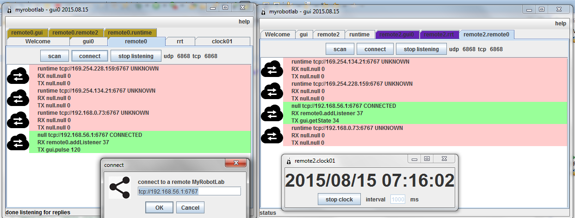Open the remote2 tab

[328, 35]
